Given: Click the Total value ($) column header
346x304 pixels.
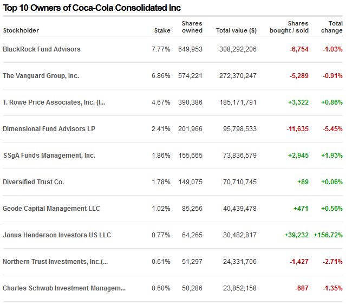Looking at the screenshot, I should [x=236, y=30].
